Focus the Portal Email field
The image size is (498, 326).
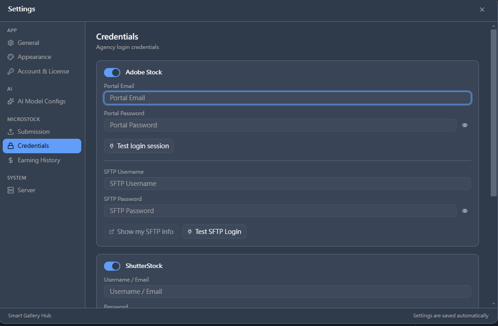click(287, 97)
